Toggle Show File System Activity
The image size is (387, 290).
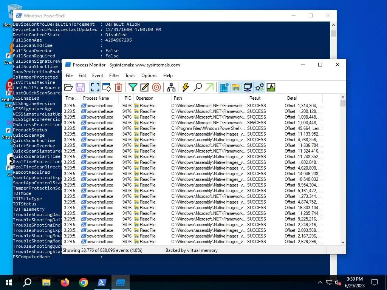click(x=236, y=87)
